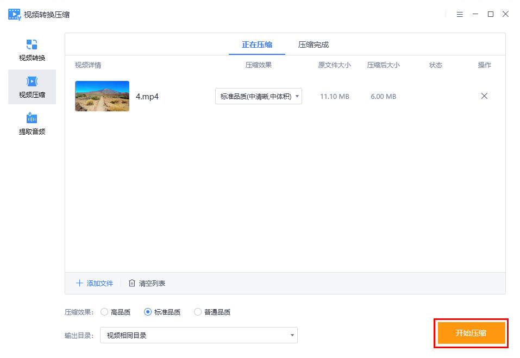Remove 4.mp4 from the list

tap(484, 96)
